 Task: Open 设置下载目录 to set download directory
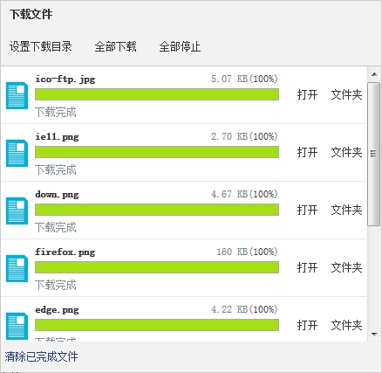[41, 46]
